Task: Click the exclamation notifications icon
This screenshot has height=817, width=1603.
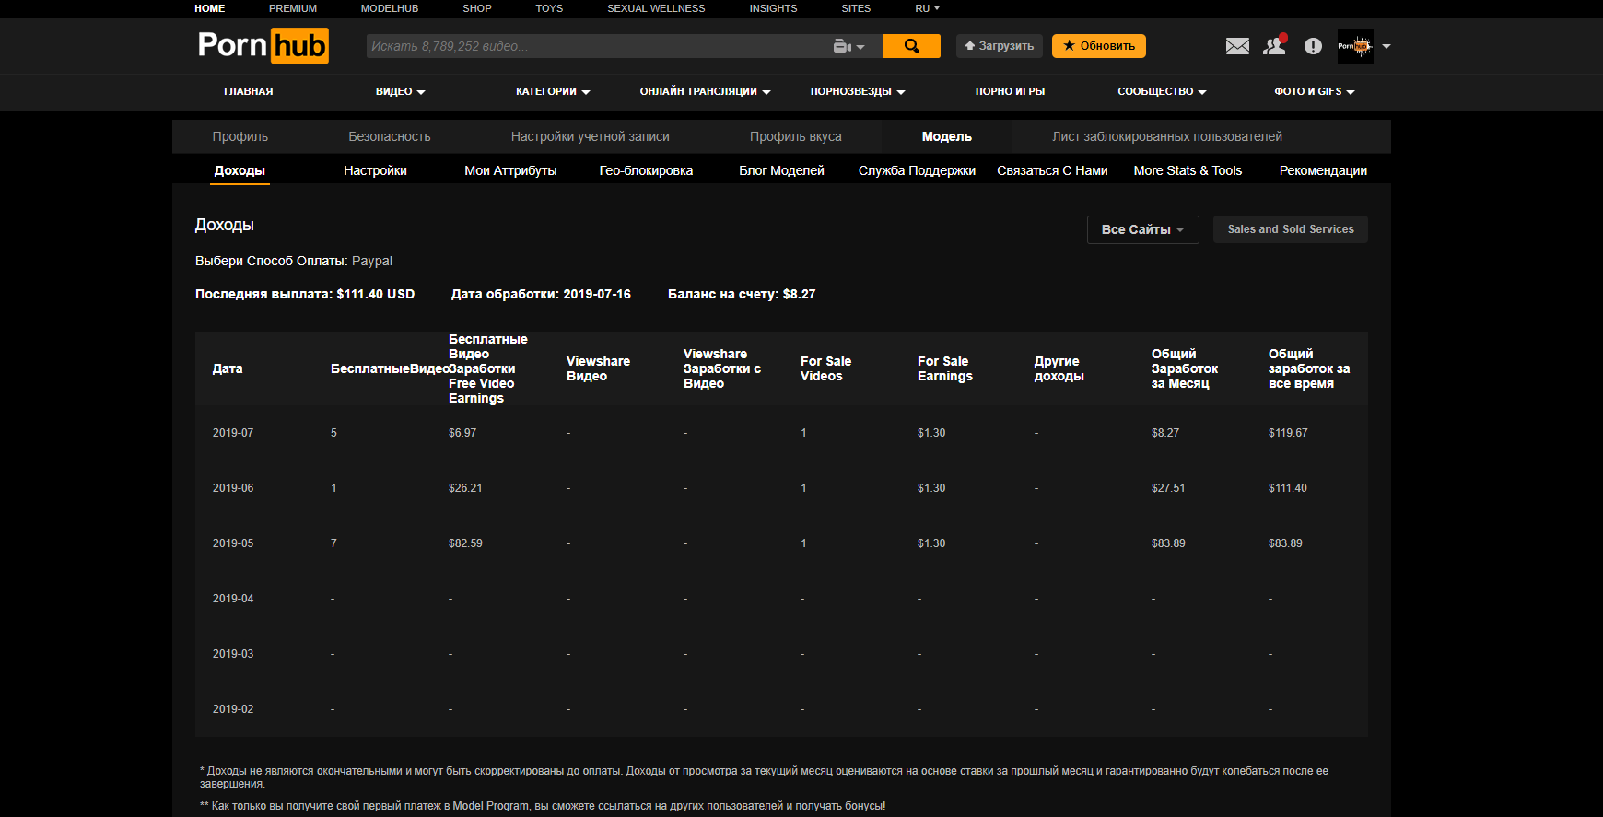Action: (1313, 46)
